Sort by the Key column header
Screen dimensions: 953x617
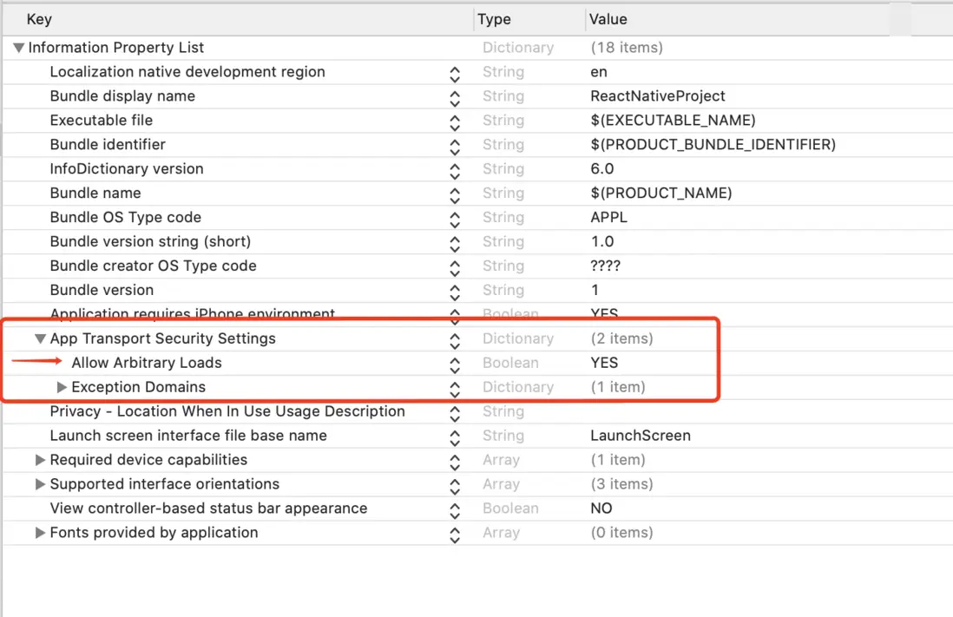(x=39, y=19)
